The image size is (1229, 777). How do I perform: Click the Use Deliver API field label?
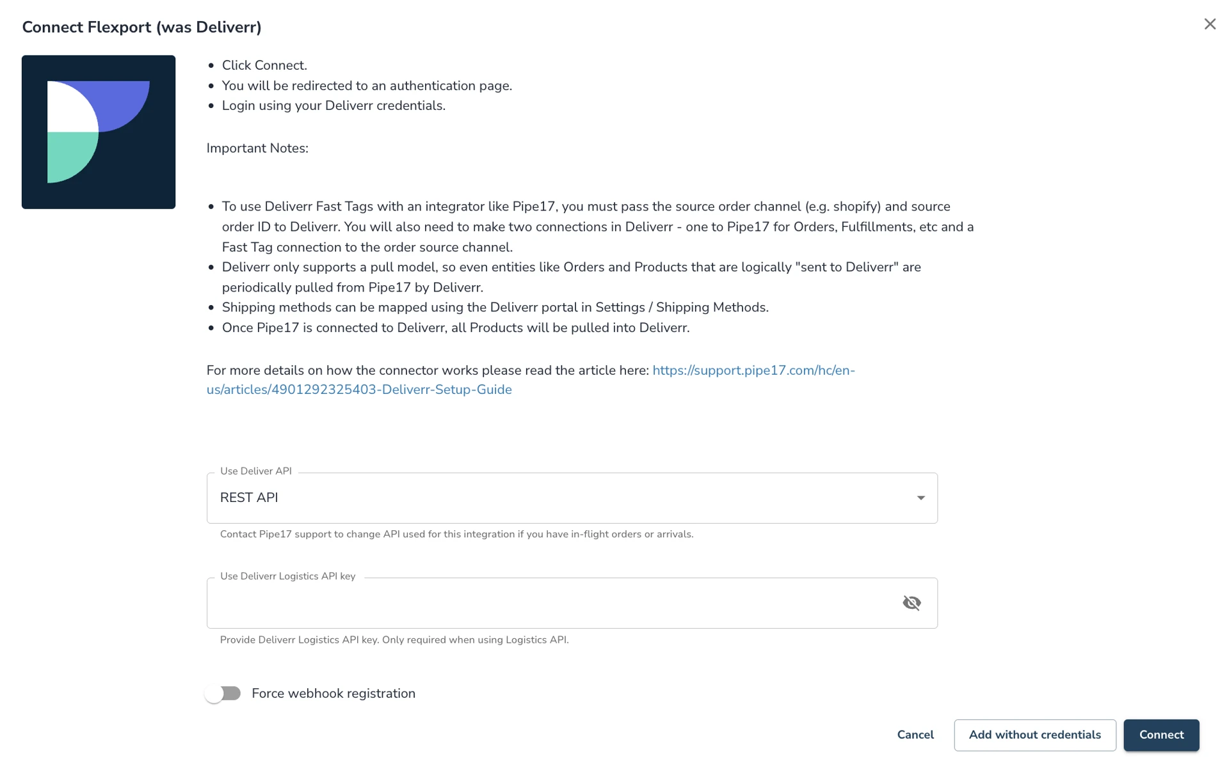(255, 471)
